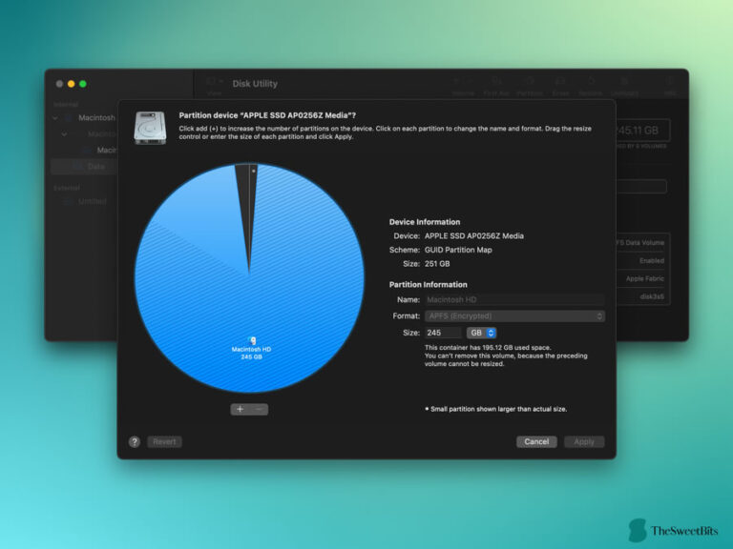The width and height of the screenshot is (733, 549).
Task: Click 'Small partition shown larger than actual size' note
Action: (496, 409)
